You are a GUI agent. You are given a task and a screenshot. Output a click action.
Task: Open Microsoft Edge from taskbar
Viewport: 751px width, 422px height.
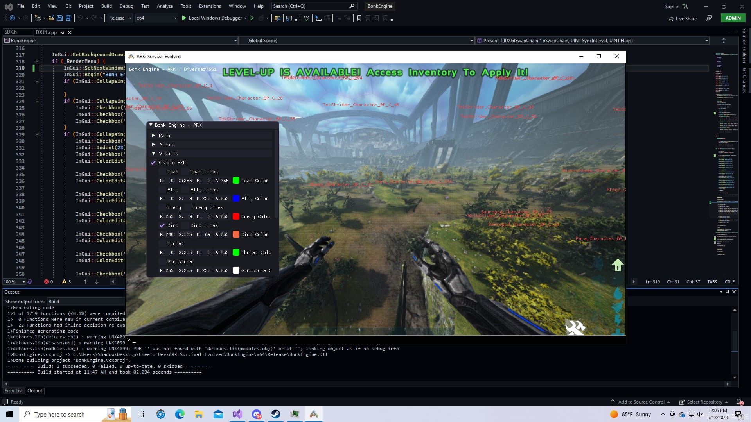click(x=180, y=414)
